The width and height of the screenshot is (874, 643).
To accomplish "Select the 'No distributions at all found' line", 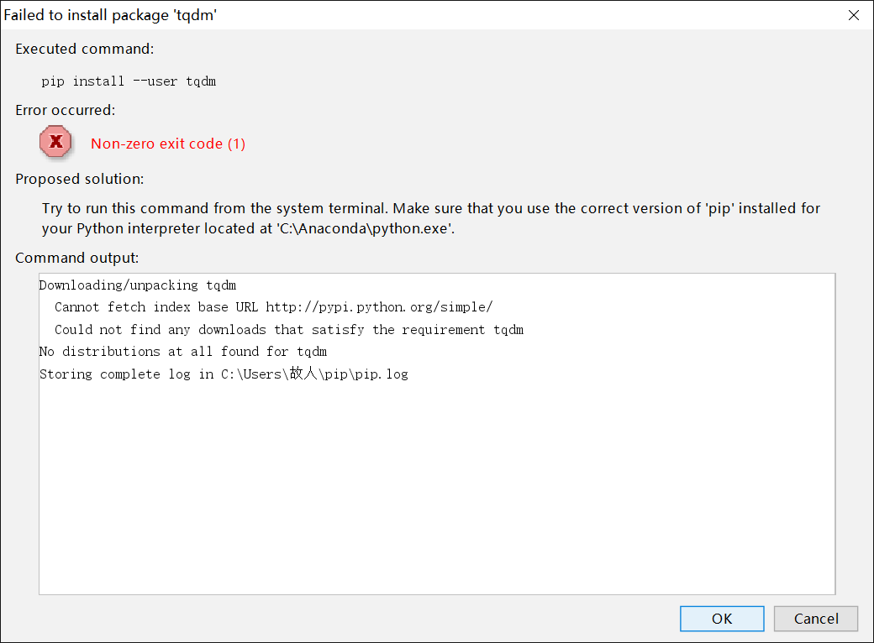I will [x=185, y=351].
